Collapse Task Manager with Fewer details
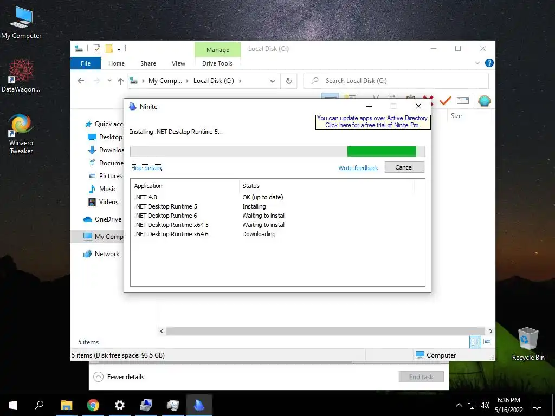The height and width of the screenshot is (416, 555). click(119, 377)
